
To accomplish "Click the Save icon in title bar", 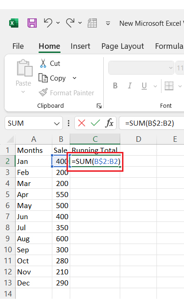I will 32,23.
